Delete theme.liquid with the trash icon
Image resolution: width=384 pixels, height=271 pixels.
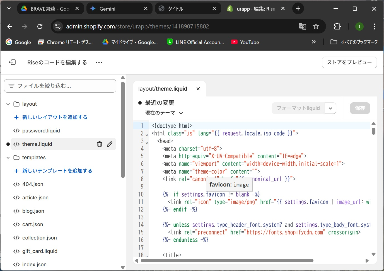coord(100,144)
